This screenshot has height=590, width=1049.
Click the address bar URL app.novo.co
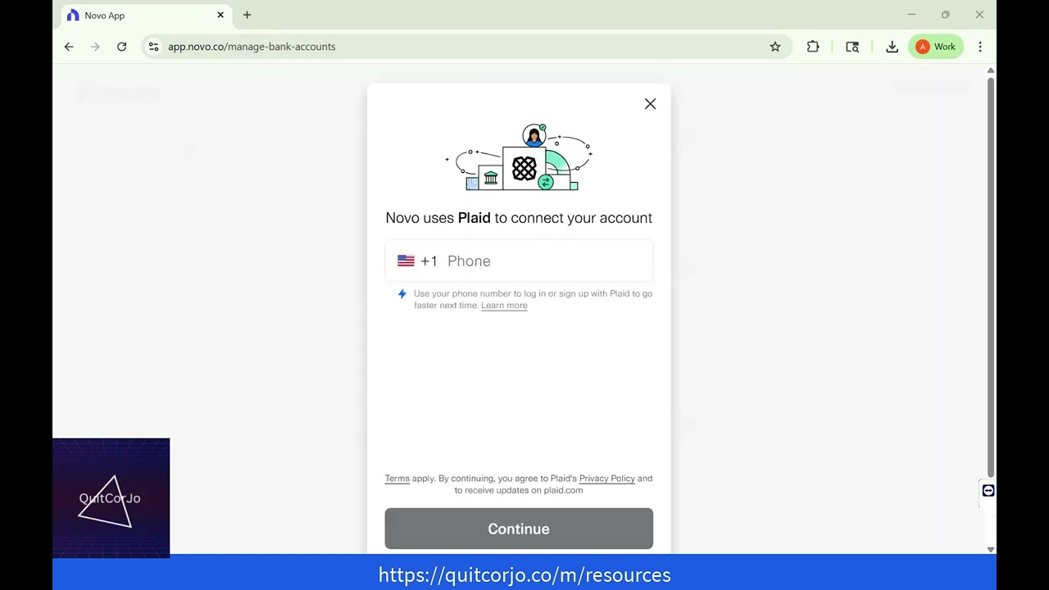pyautogui.click(x=252, y=47)
